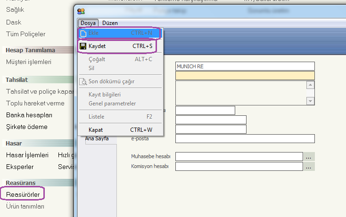This screenshot has width=346, height=217.
Task: Focus the e-posta input field
Action: tap(244, 138)
